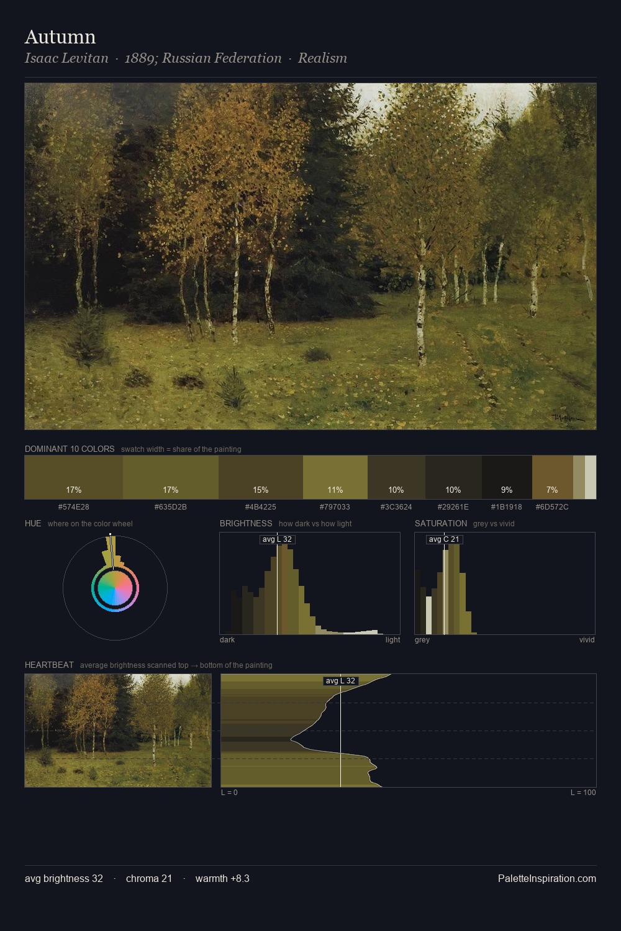Click the 'avg L 32' marker in the brightness histogram

click(x=277, y=539)
